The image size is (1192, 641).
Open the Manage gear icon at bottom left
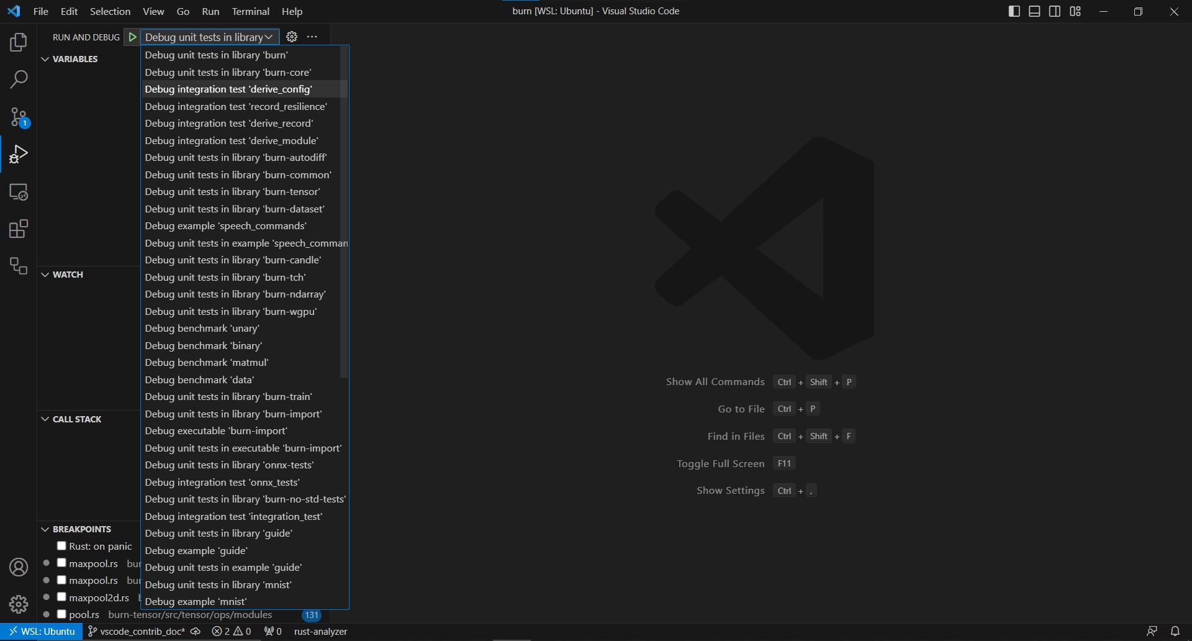[18, 604]
